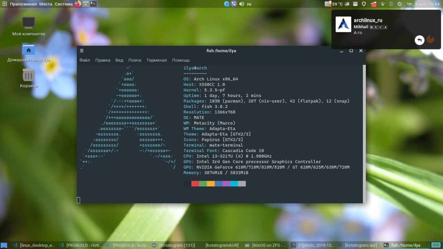Screen dimensions: 443x249
Task: Open the Поиск menu in terminal
Action: (x=135, y=60)
